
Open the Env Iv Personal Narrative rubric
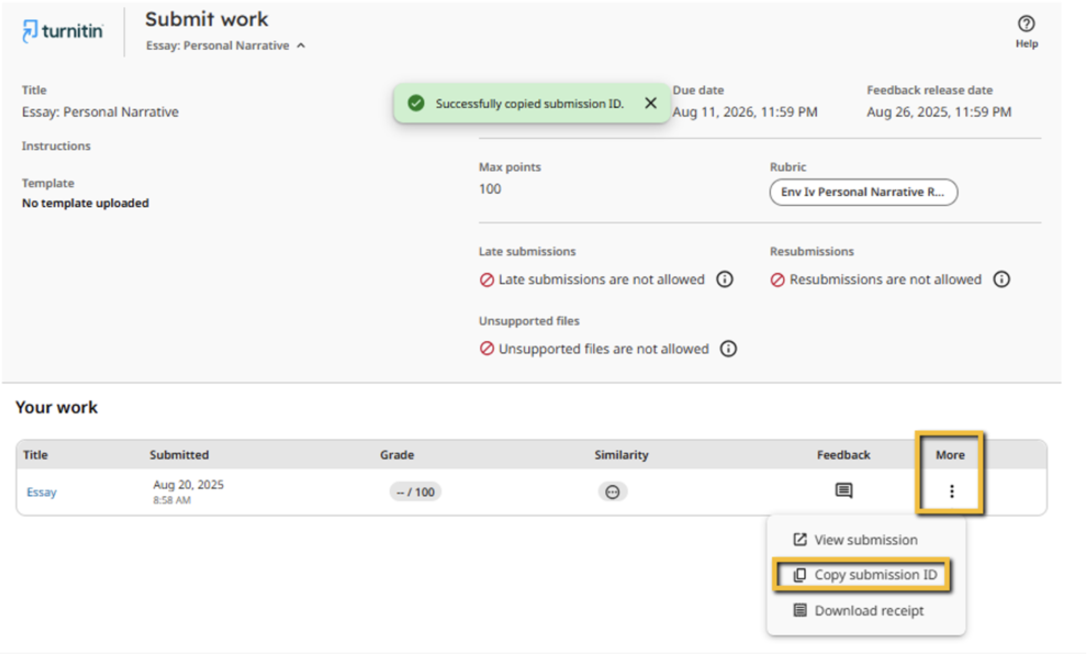(x=863, y=192)
